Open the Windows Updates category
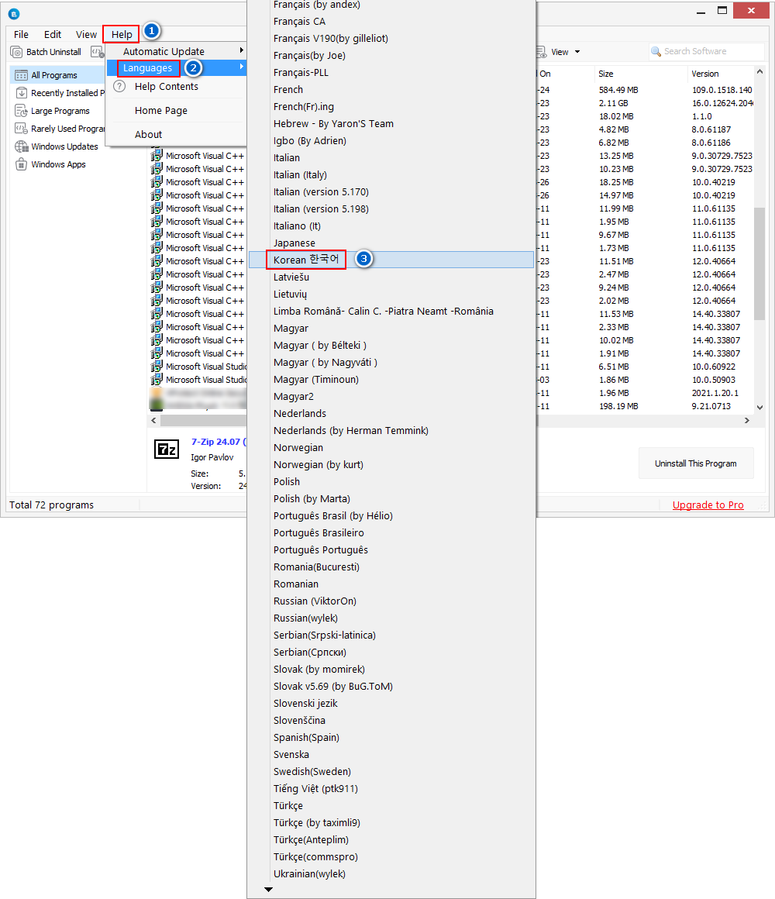775x899 pixels. tap(56, 146)
